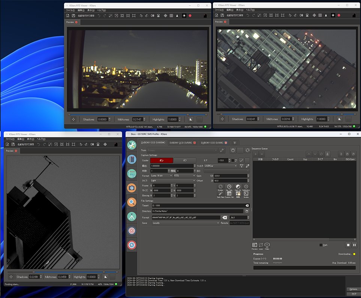Toggle auto stretch in bottom-left FITS viewer
This screenshot has height=298, width=361.
point(105,277)
